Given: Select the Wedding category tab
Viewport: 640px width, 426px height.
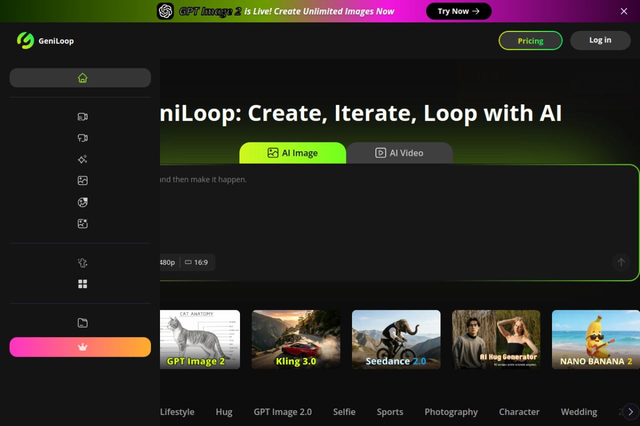Looking at the screenshot, I should pyautogui.click(x=579, y=412).
